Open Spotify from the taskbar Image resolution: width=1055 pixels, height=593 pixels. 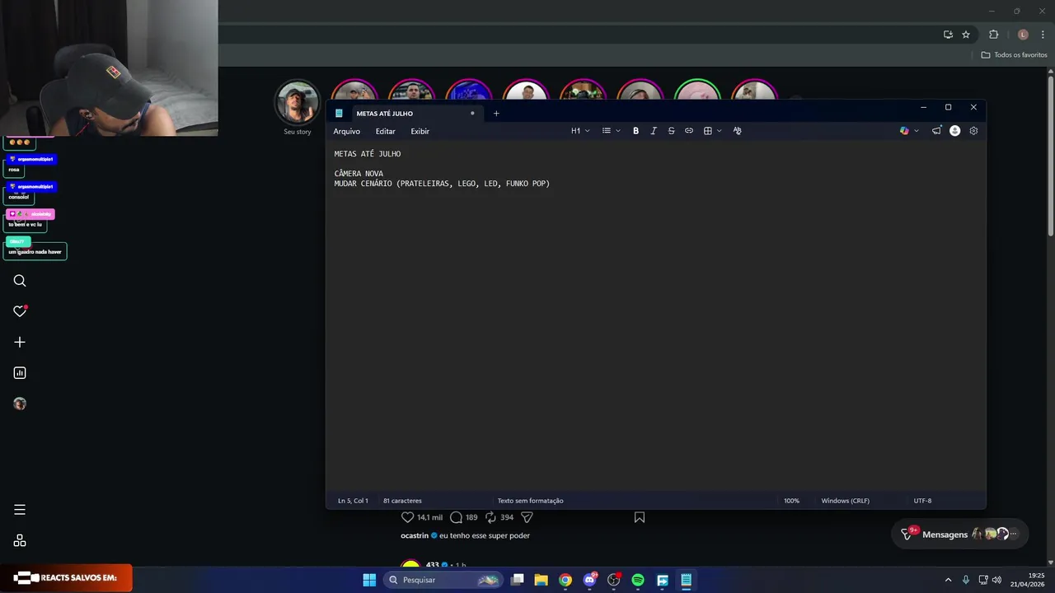638,580
